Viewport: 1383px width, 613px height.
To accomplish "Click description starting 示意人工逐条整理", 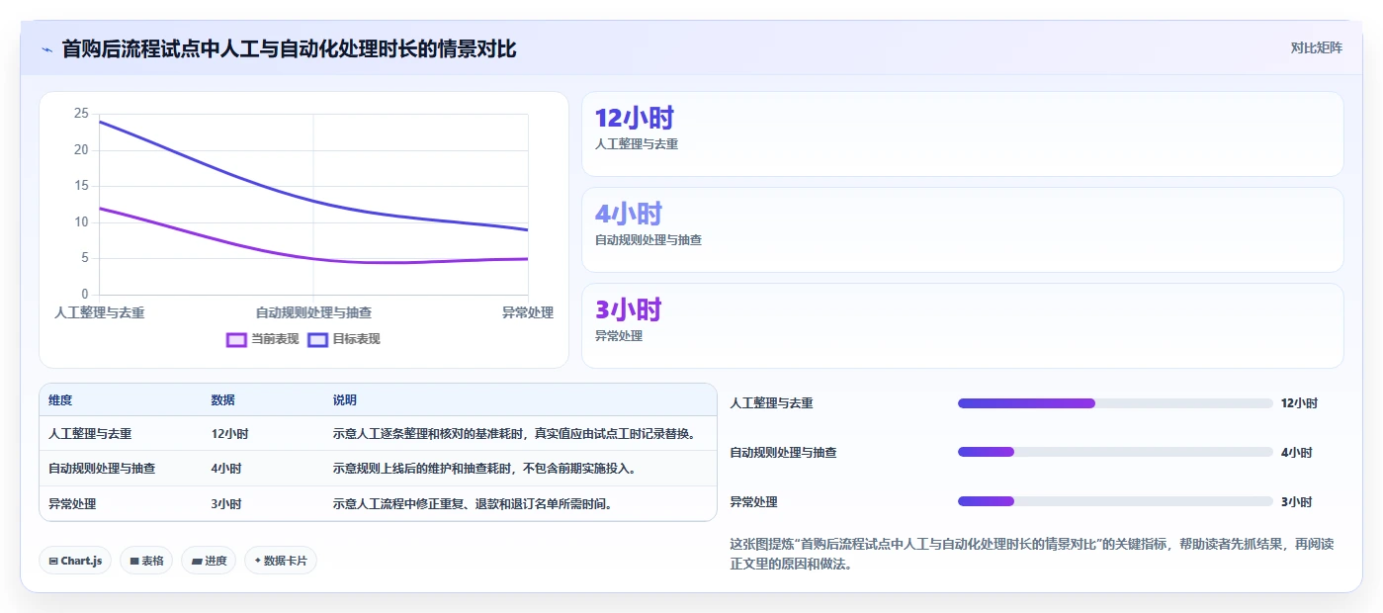I will pyautogui.click(x=515, y=433).
